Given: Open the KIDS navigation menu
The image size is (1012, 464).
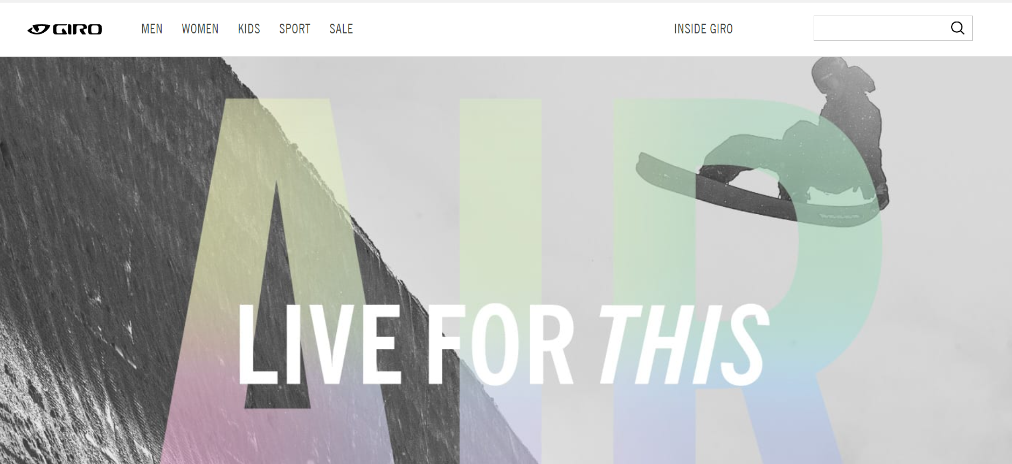Looking at the screenshot, I should tap(249, 29).
